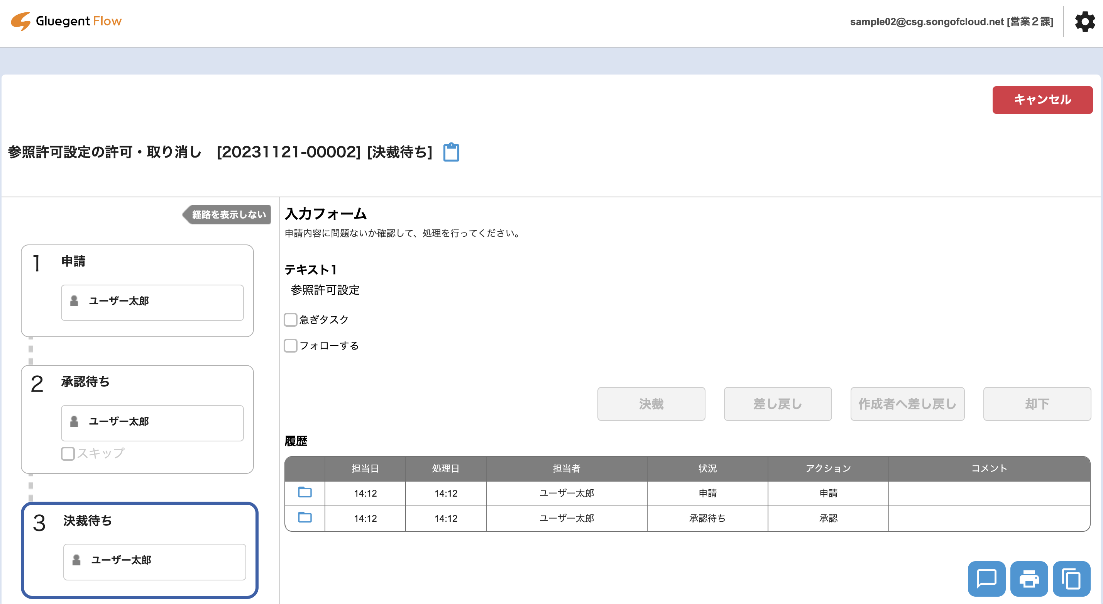Check the 急ぎタスク checkbox
1103x604 pixels.
pos(291,319)
